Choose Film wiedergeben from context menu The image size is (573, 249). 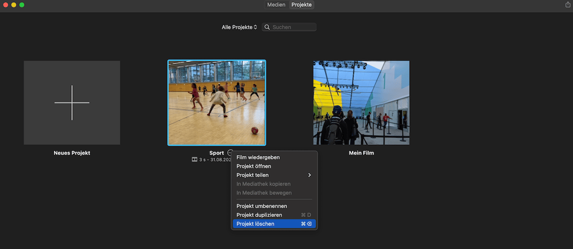tap(258, 157)
